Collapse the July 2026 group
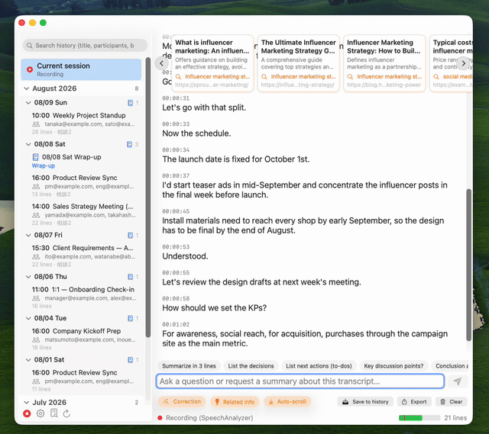This screenshot has width=489, height=434. pos(27,403)
